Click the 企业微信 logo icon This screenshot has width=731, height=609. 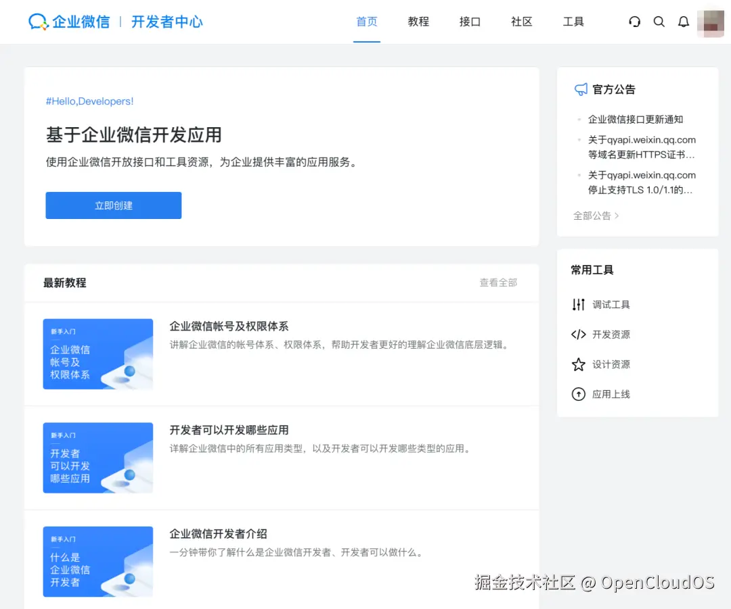[38, 22]
